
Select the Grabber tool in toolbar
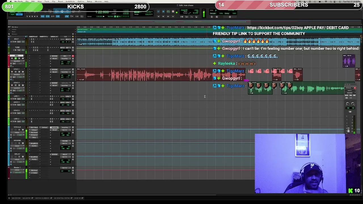[67, 11]
